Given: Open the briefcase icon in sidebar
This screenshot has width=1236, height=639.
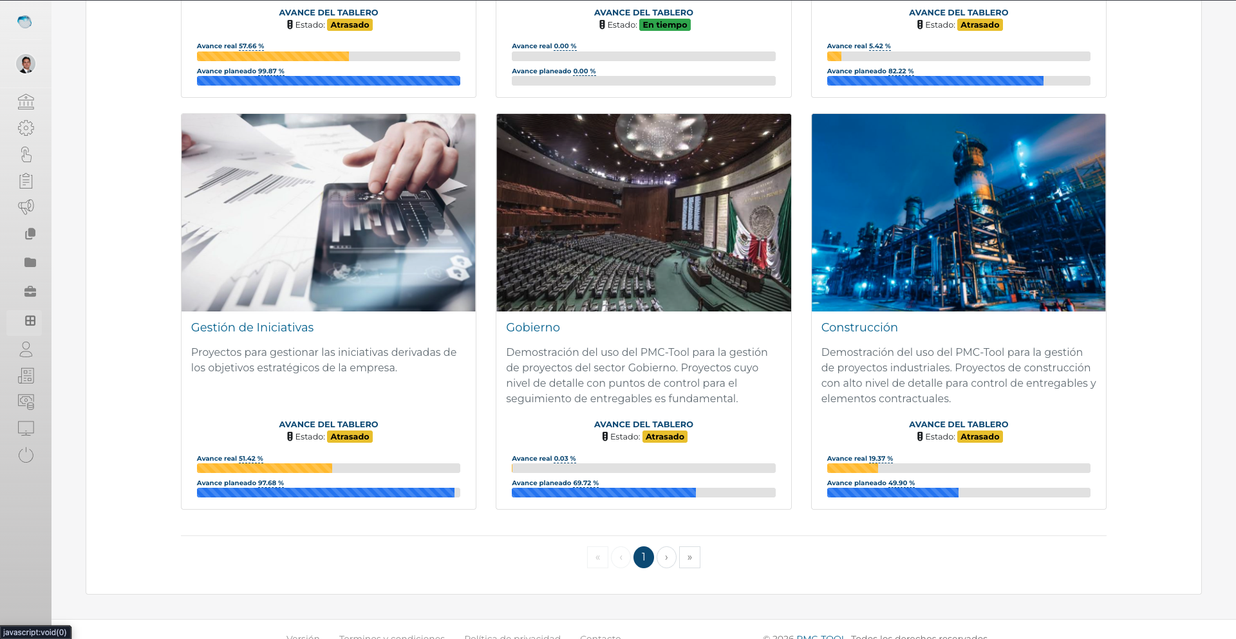Looking at the screenshot, I should point(30,292).
